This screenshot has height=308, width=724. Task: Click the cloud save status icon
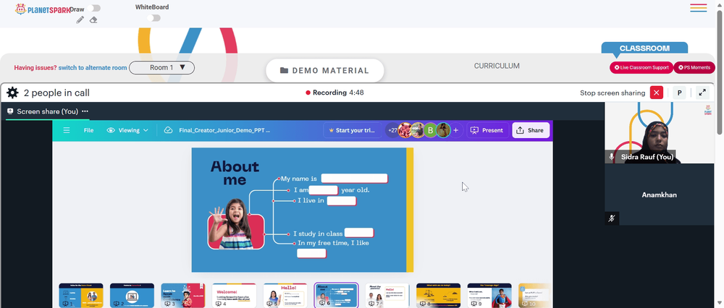[x=168, y=130]
